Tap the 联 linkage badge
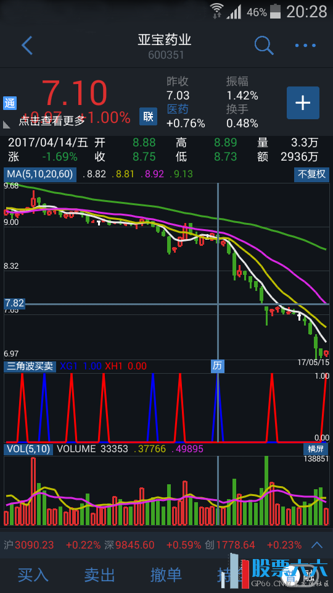This screenshot has width=333, height=593. click(149, 116)
